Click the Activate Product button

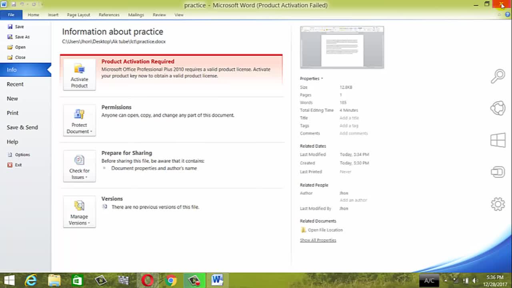click(x=79, y=74)
